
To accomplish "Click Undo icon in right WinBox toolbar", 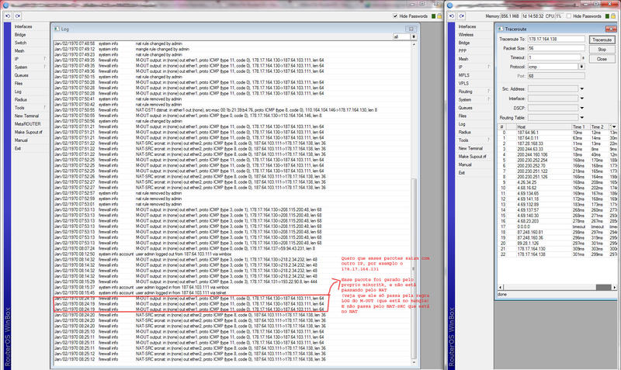I will coord(452,16).
